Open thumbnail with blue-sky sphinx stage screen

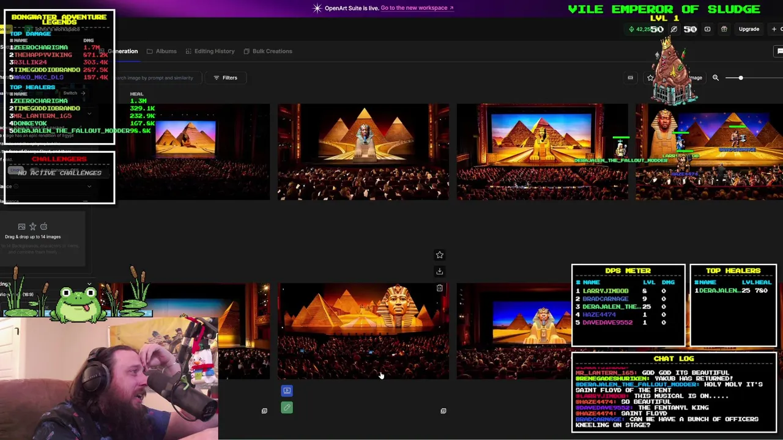(x=542, y=152)
